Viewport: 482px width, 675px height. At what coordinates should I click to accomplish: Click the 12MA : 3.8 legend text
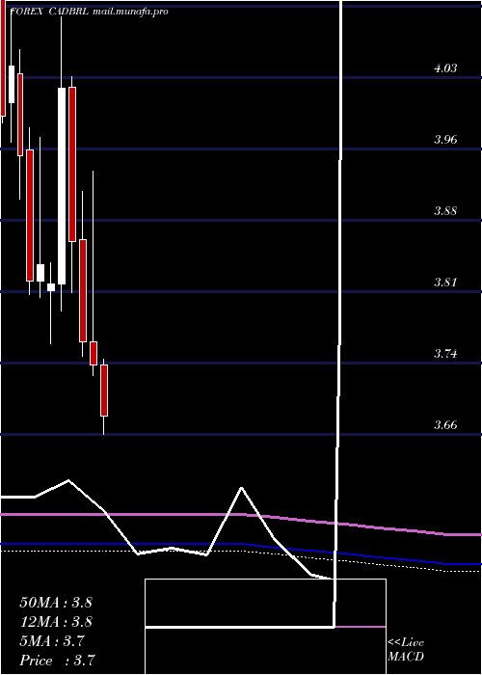point(56,622)
